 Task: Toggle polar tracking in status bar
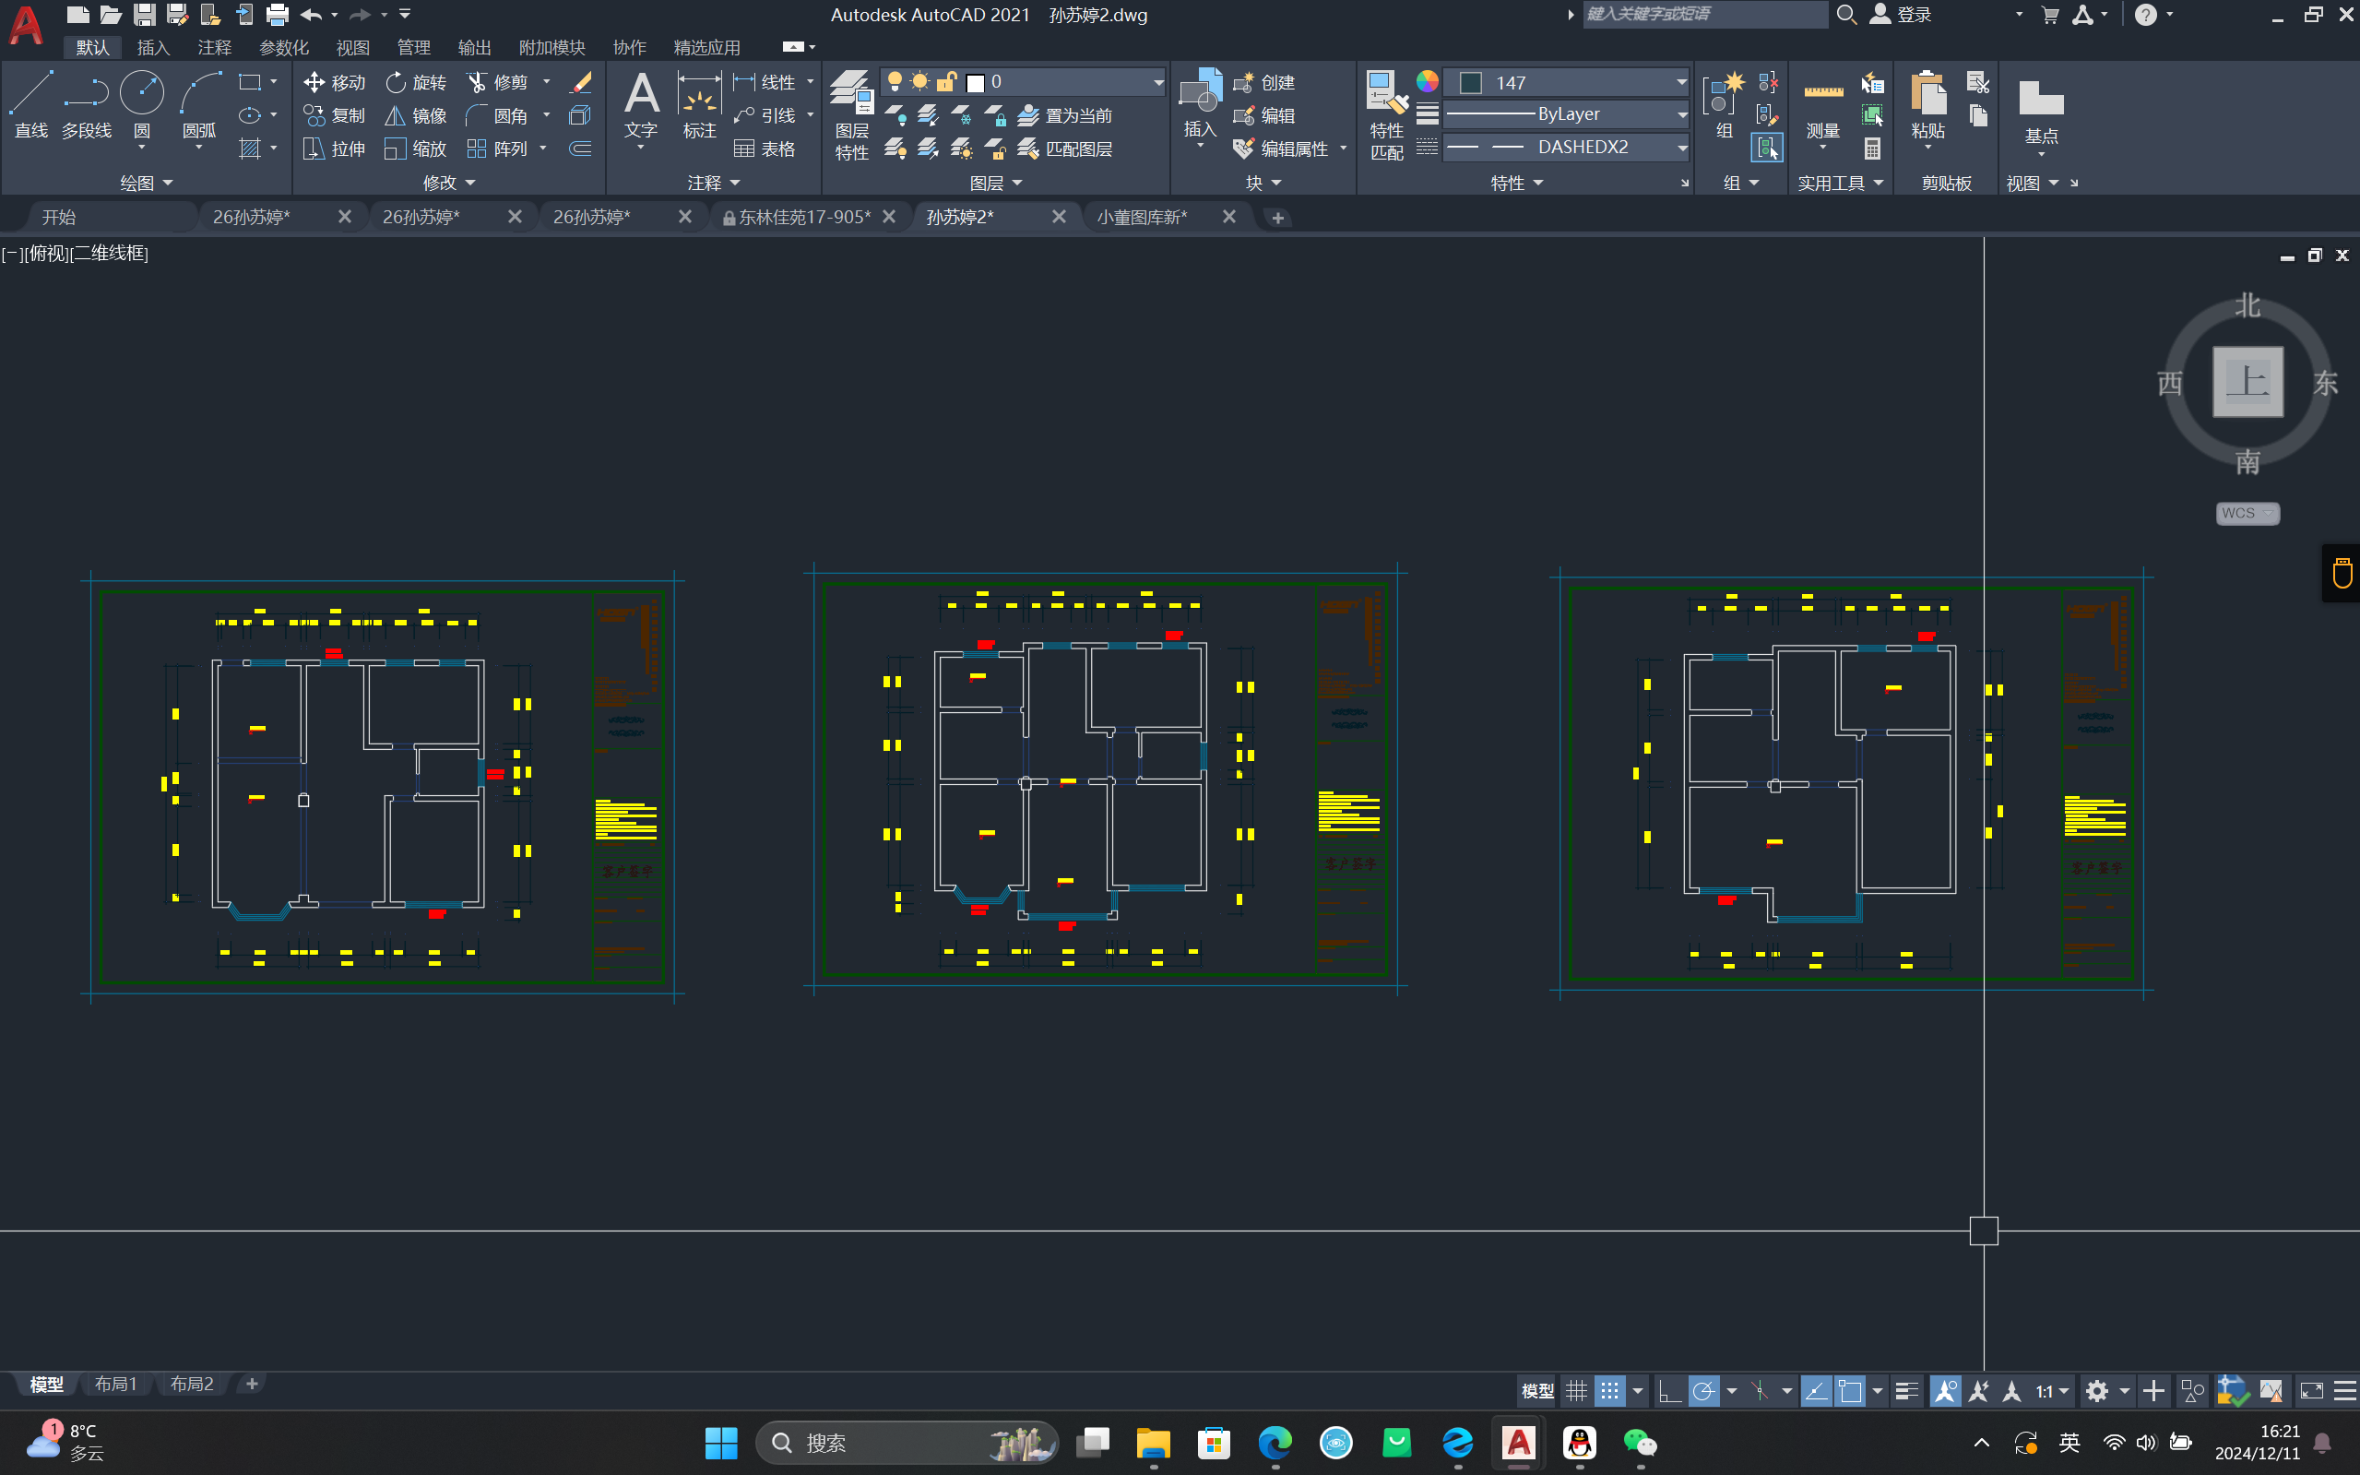pos(1703,1391)
